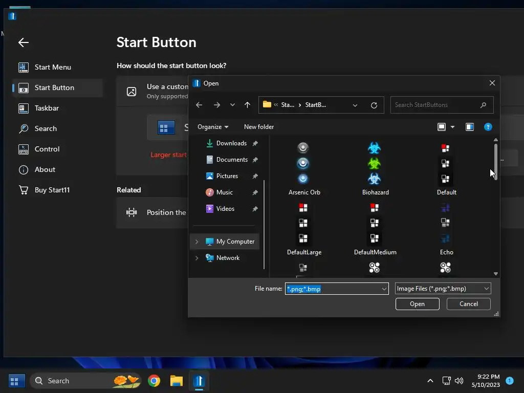Viewport: 524px width, 393px height.
Task: Click the Start11 taskbar icon
Action: coord(199,381)
